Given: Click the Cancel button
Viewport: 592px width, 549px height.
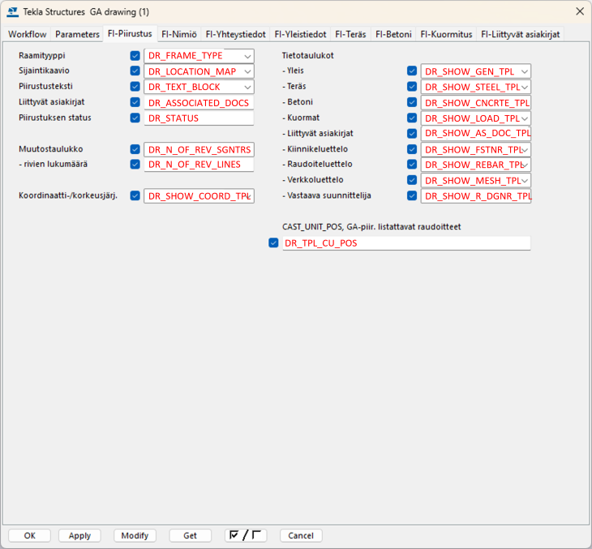Looking at the screenshot, I should tap(301, 535).
